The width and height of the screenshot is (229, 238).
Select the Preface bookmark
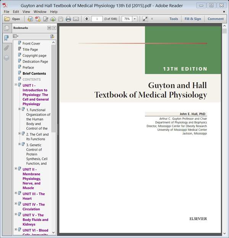pyautogui.click(x=28, y=68)
